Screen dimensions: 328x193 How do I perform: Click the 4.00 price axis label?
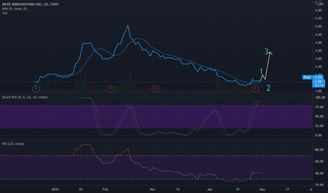[318, 42]
